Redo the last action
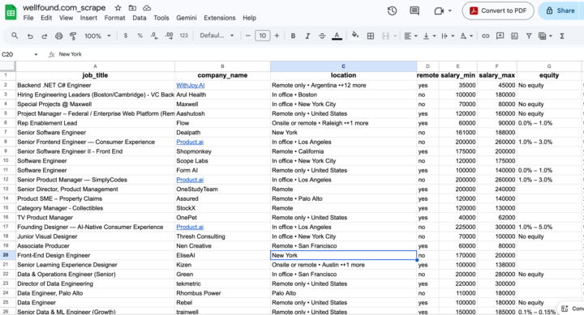584x315 pixels. (45, 36)
